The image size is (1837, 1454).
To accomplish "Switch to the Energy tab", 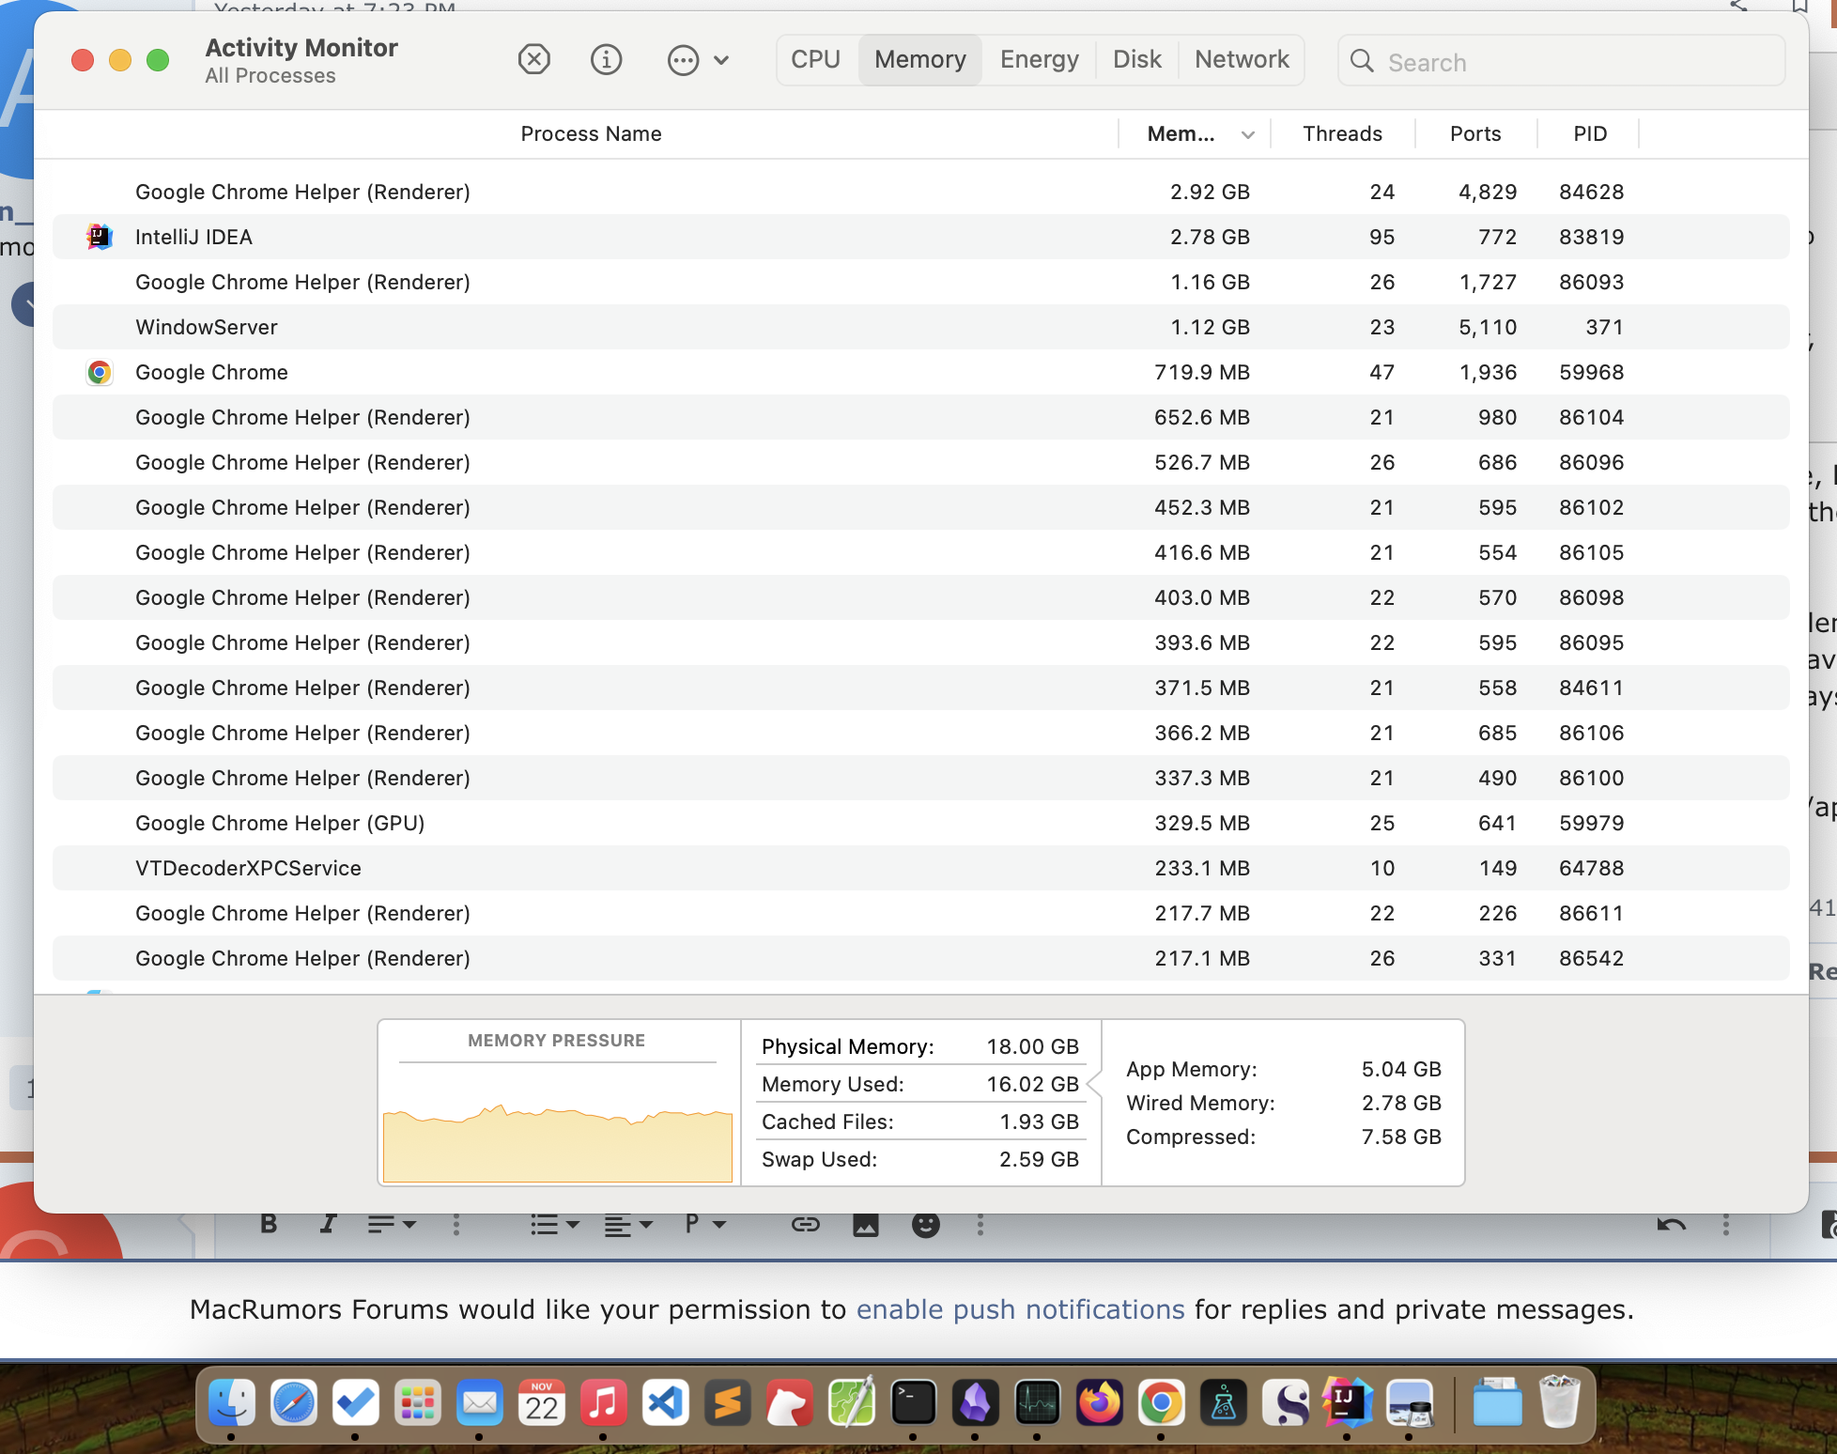I will point(1039,60).
